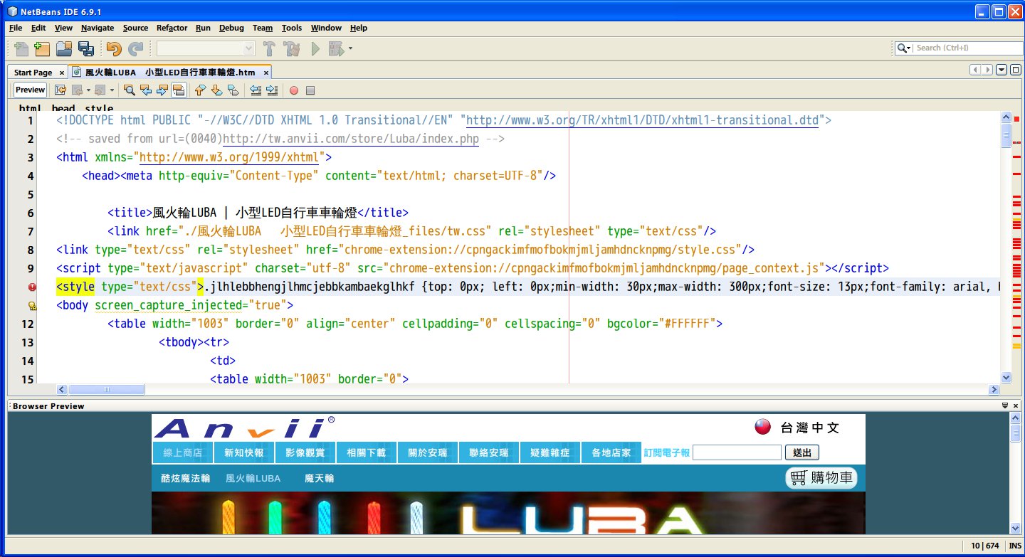Click the editor vertical scrollbar thumb

[1006, 135]
